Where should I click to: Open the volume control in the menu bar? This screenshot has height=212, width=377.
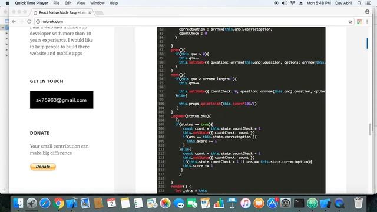(x=284, y=3)
